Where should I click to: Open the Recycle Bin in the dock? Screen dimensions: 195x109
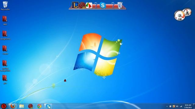120,5
